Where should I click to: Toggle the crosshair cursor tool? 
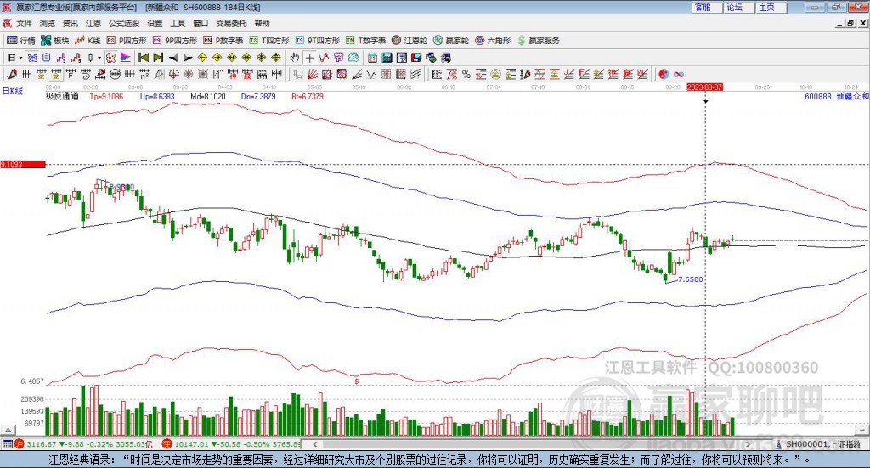[x=309, y=57]
